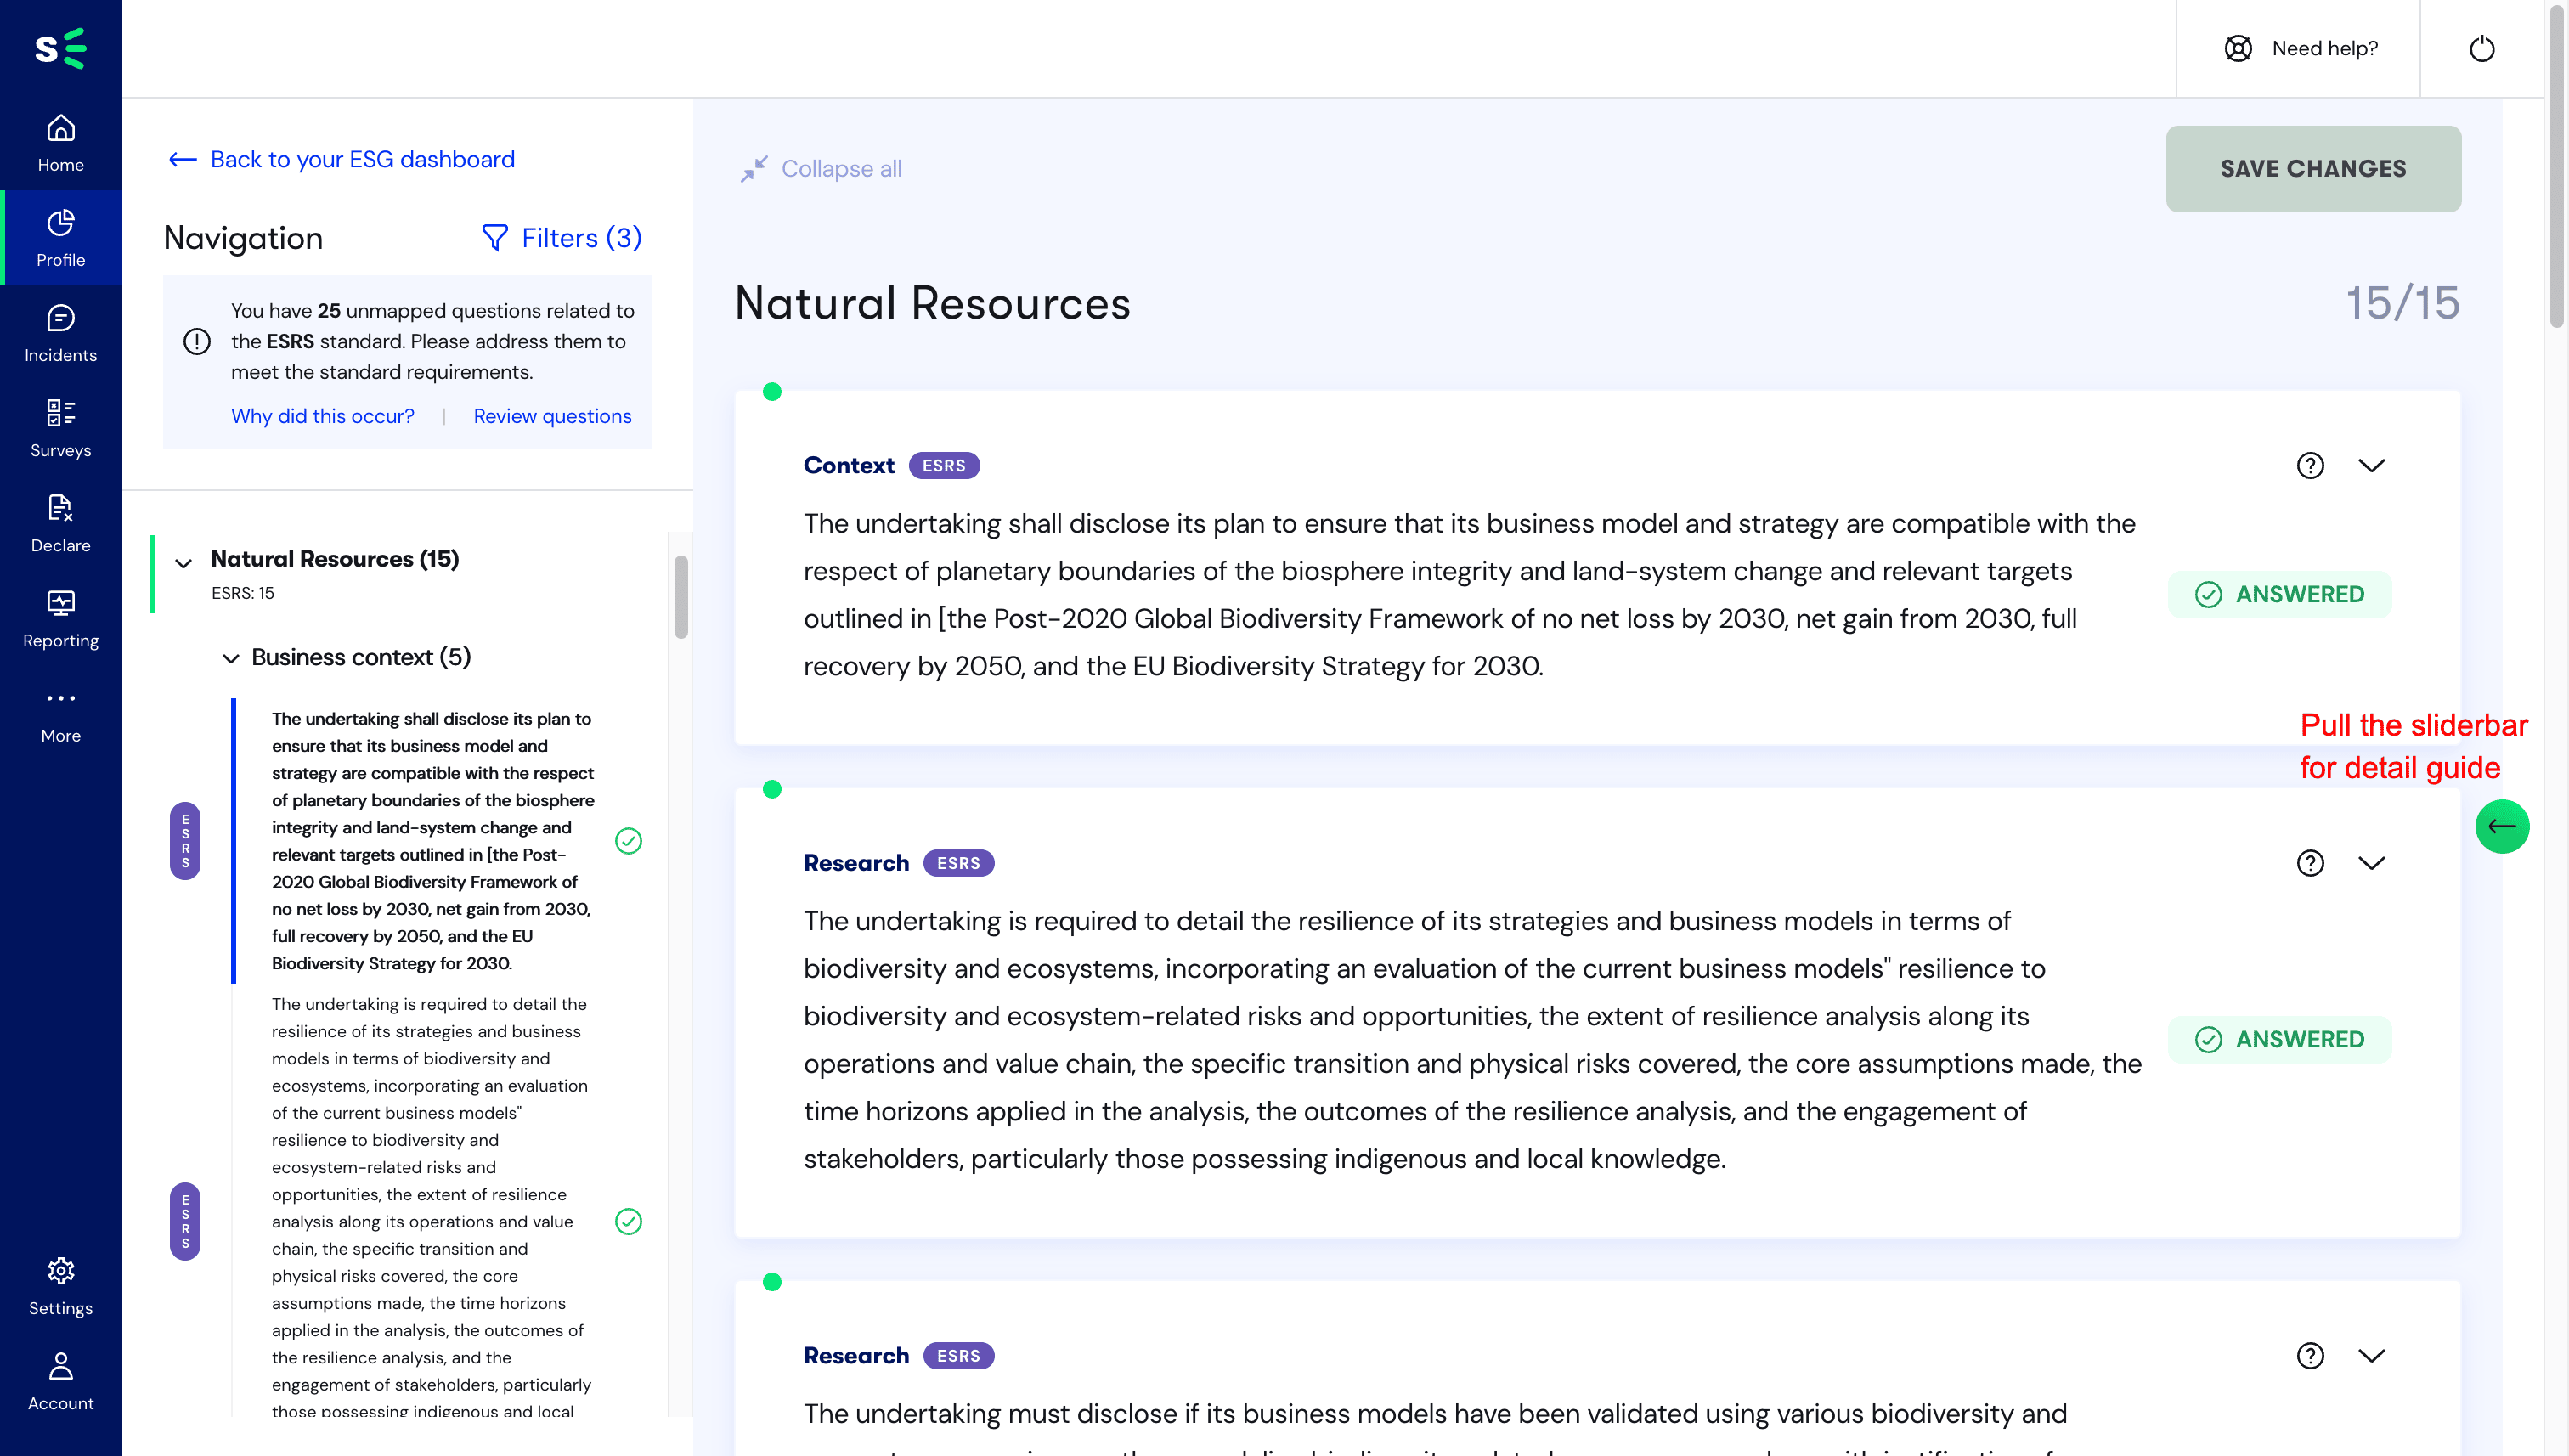Viewport: 2569px width, 1456px height.
Task: Open Settings in the sidebar
Action: point(61,1286)
